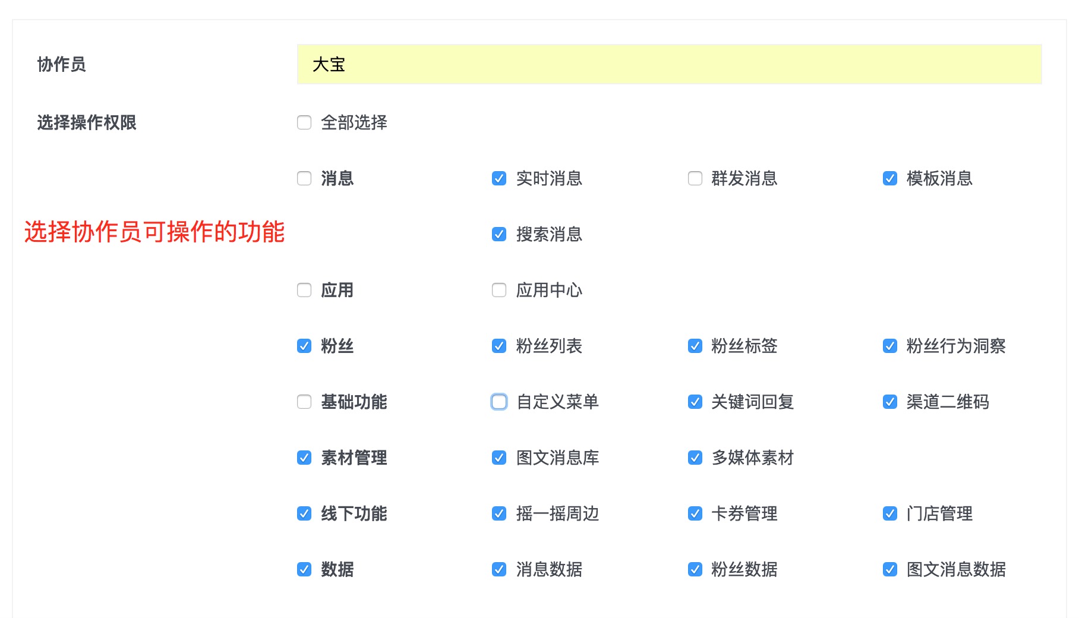Image resolution: width=1079 pixels, height=618 pixels.
Task: Toggle off 粉丝标签 checkbox
Action: pyautogui.click(x=695, y=346)
